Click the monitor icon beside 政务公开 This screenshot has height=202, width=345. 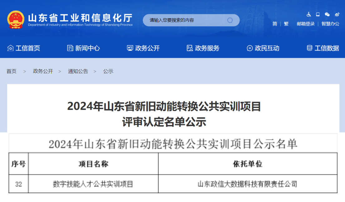click(x=130, y=48)
